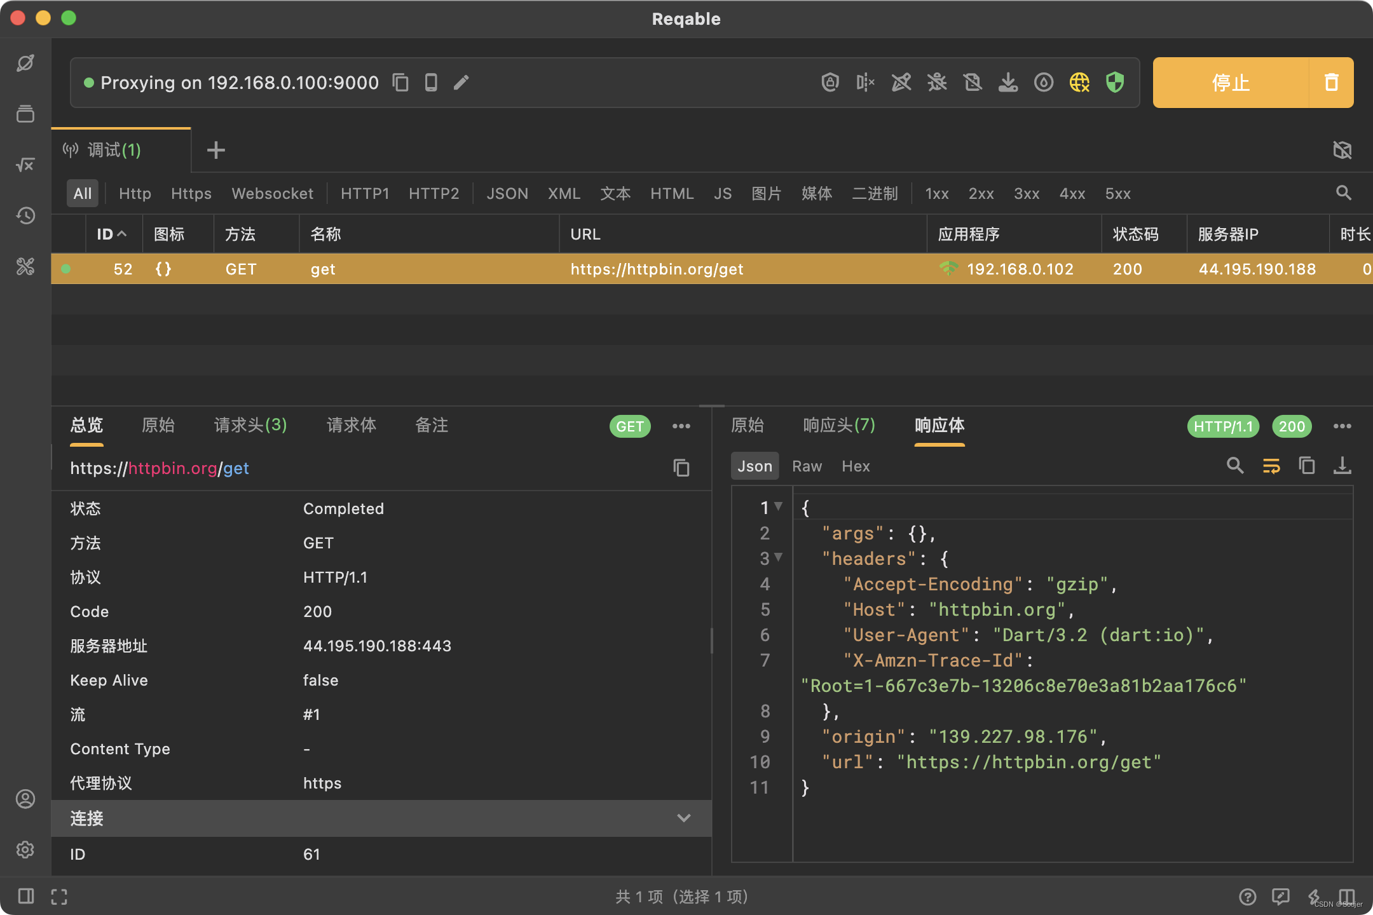
Task: Copy the request URL
Action: (681, 468)
